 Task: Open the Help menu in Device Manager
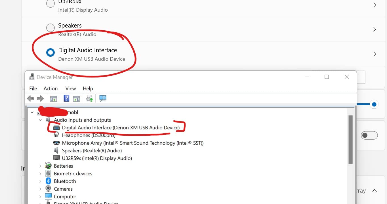(88, 89)
